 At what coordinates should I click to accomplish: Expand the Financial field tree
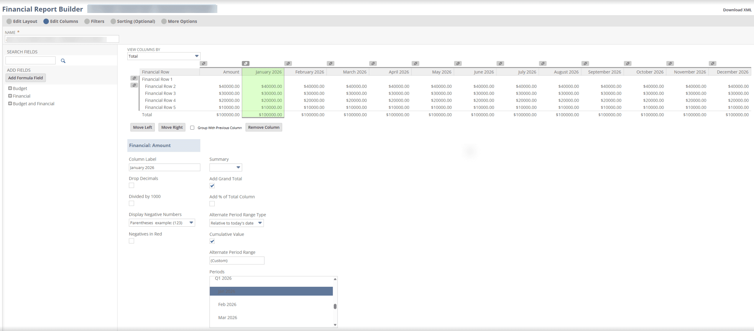point(10,96)
